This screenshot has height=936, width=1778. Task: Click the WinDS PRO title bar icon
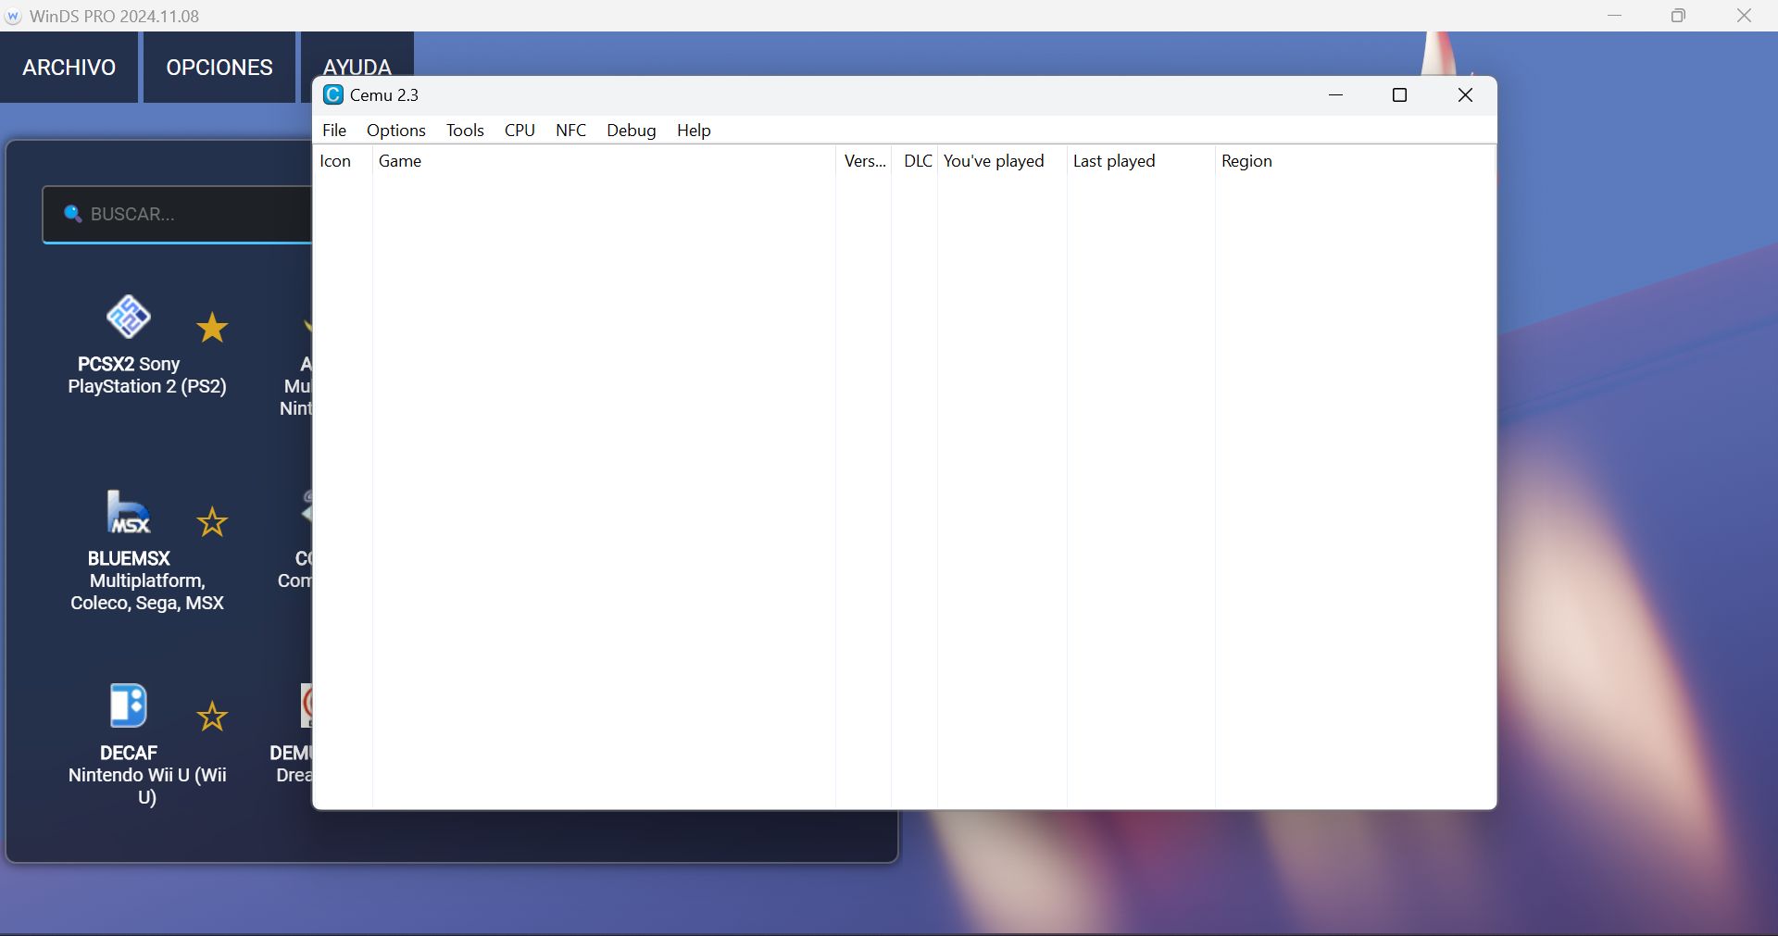tap(13, 17)
